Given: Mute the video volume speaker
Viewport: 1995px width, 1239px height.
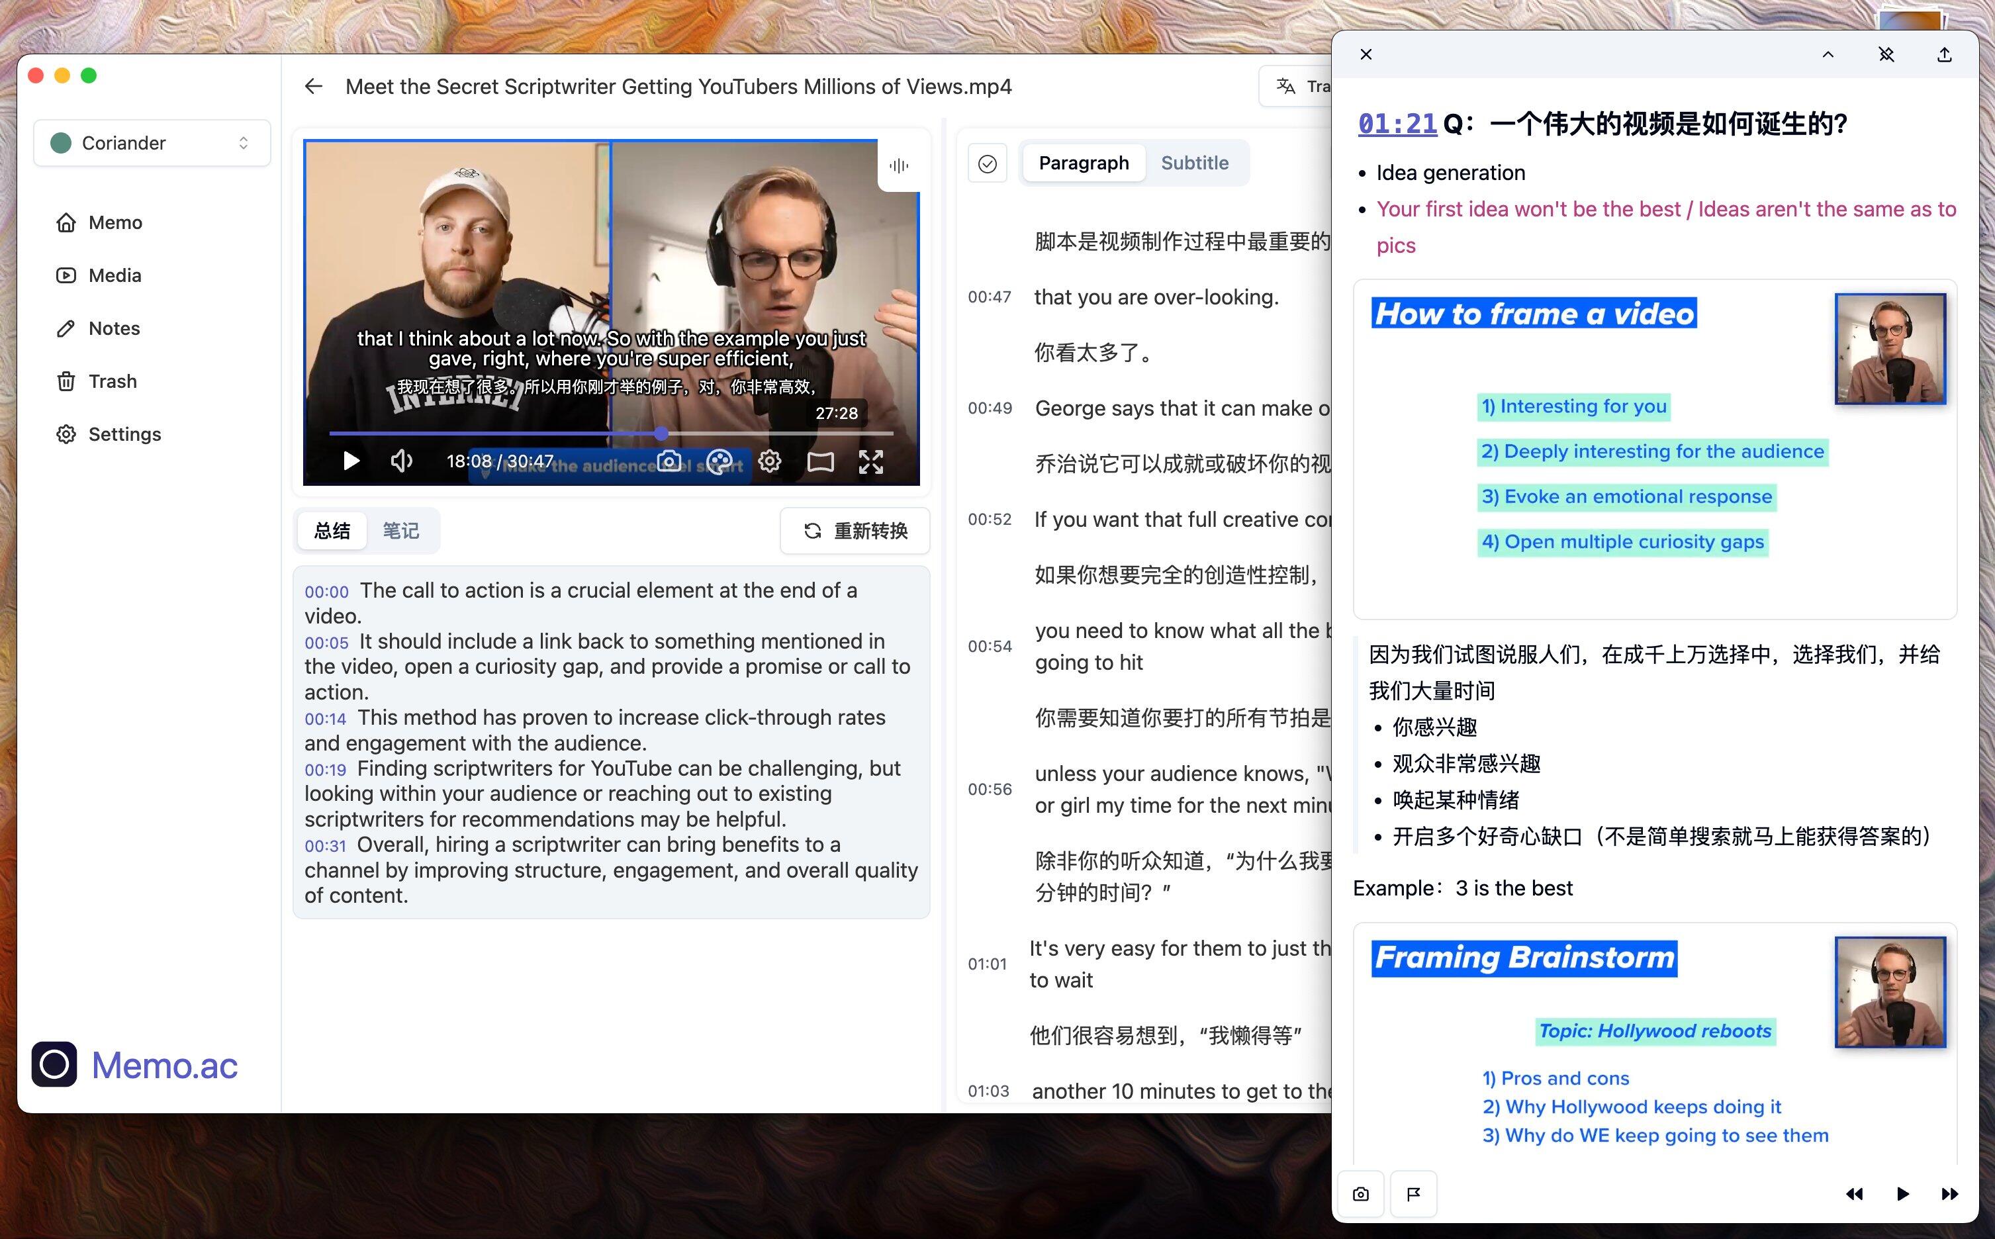Looking at the screenshot, I should [x=400, y=461].
